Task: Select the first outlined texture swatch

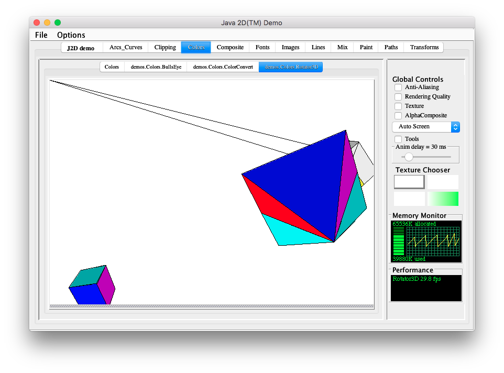Action: pyautogui.click(x=409, y=182)
